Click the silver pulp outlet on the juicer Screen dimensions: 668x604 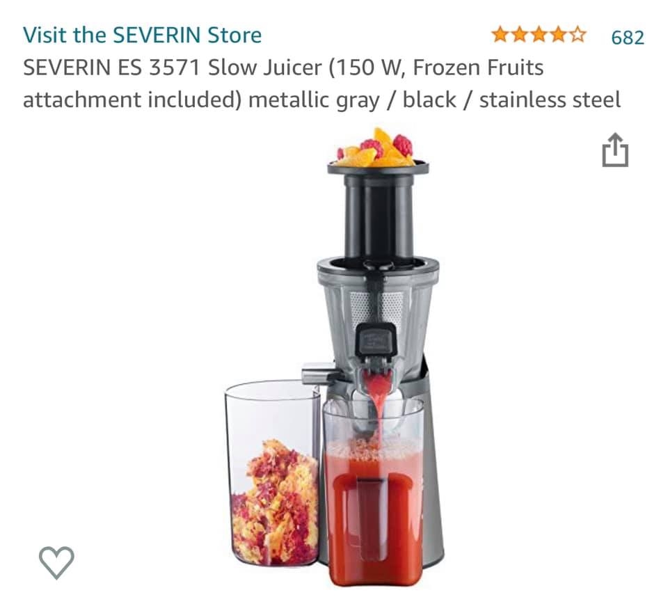[x=317, y=372]
